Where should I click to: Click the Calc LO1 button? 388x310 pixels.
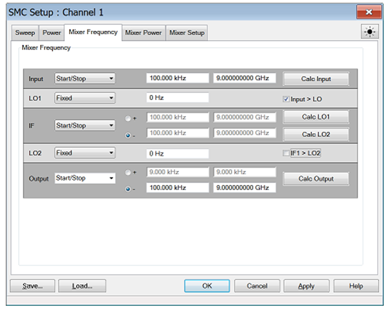point(316,117)
